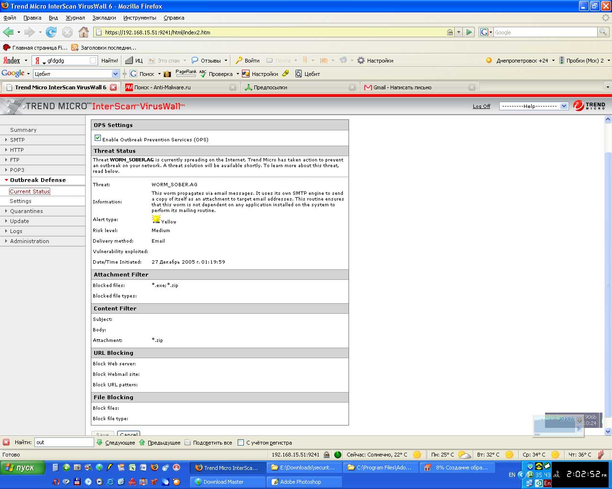This screenshot has height=489, width=612.
Task: Open the Закладки menu
Action: 104,18
